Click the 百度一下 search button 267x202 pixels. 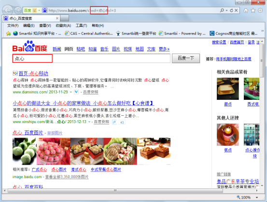click(x=186, y=58)
